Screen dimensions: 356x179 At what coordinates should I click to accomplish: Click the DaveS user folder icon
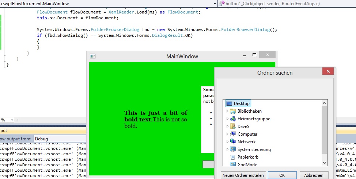pyautogui.click(x=233, y=127)
